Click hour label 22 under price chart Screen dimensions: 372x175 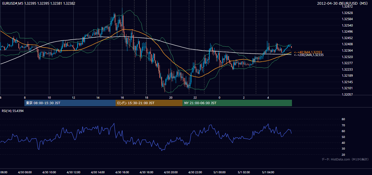pos(195,97)
